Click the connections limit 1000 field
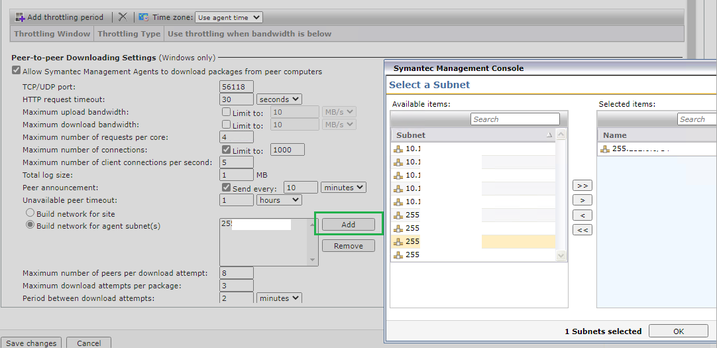Image resolution: width=717 pixels, height=348 pixels. tap(288, 150)
